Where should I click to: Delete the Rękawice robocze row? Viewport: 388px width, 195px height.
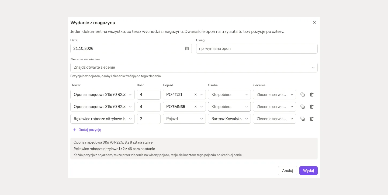[312, 119]
